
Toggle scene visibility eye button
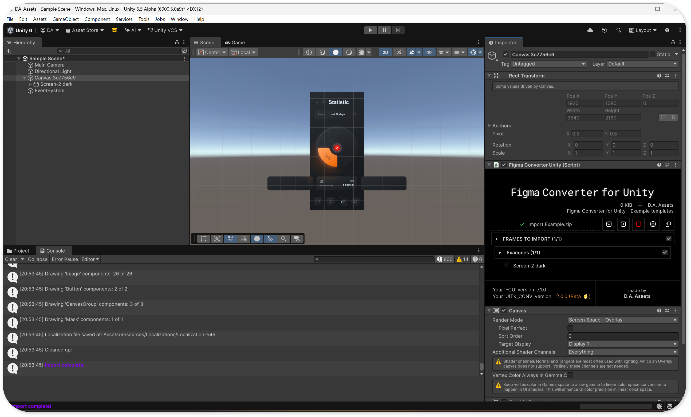click(x=429, y=52)
